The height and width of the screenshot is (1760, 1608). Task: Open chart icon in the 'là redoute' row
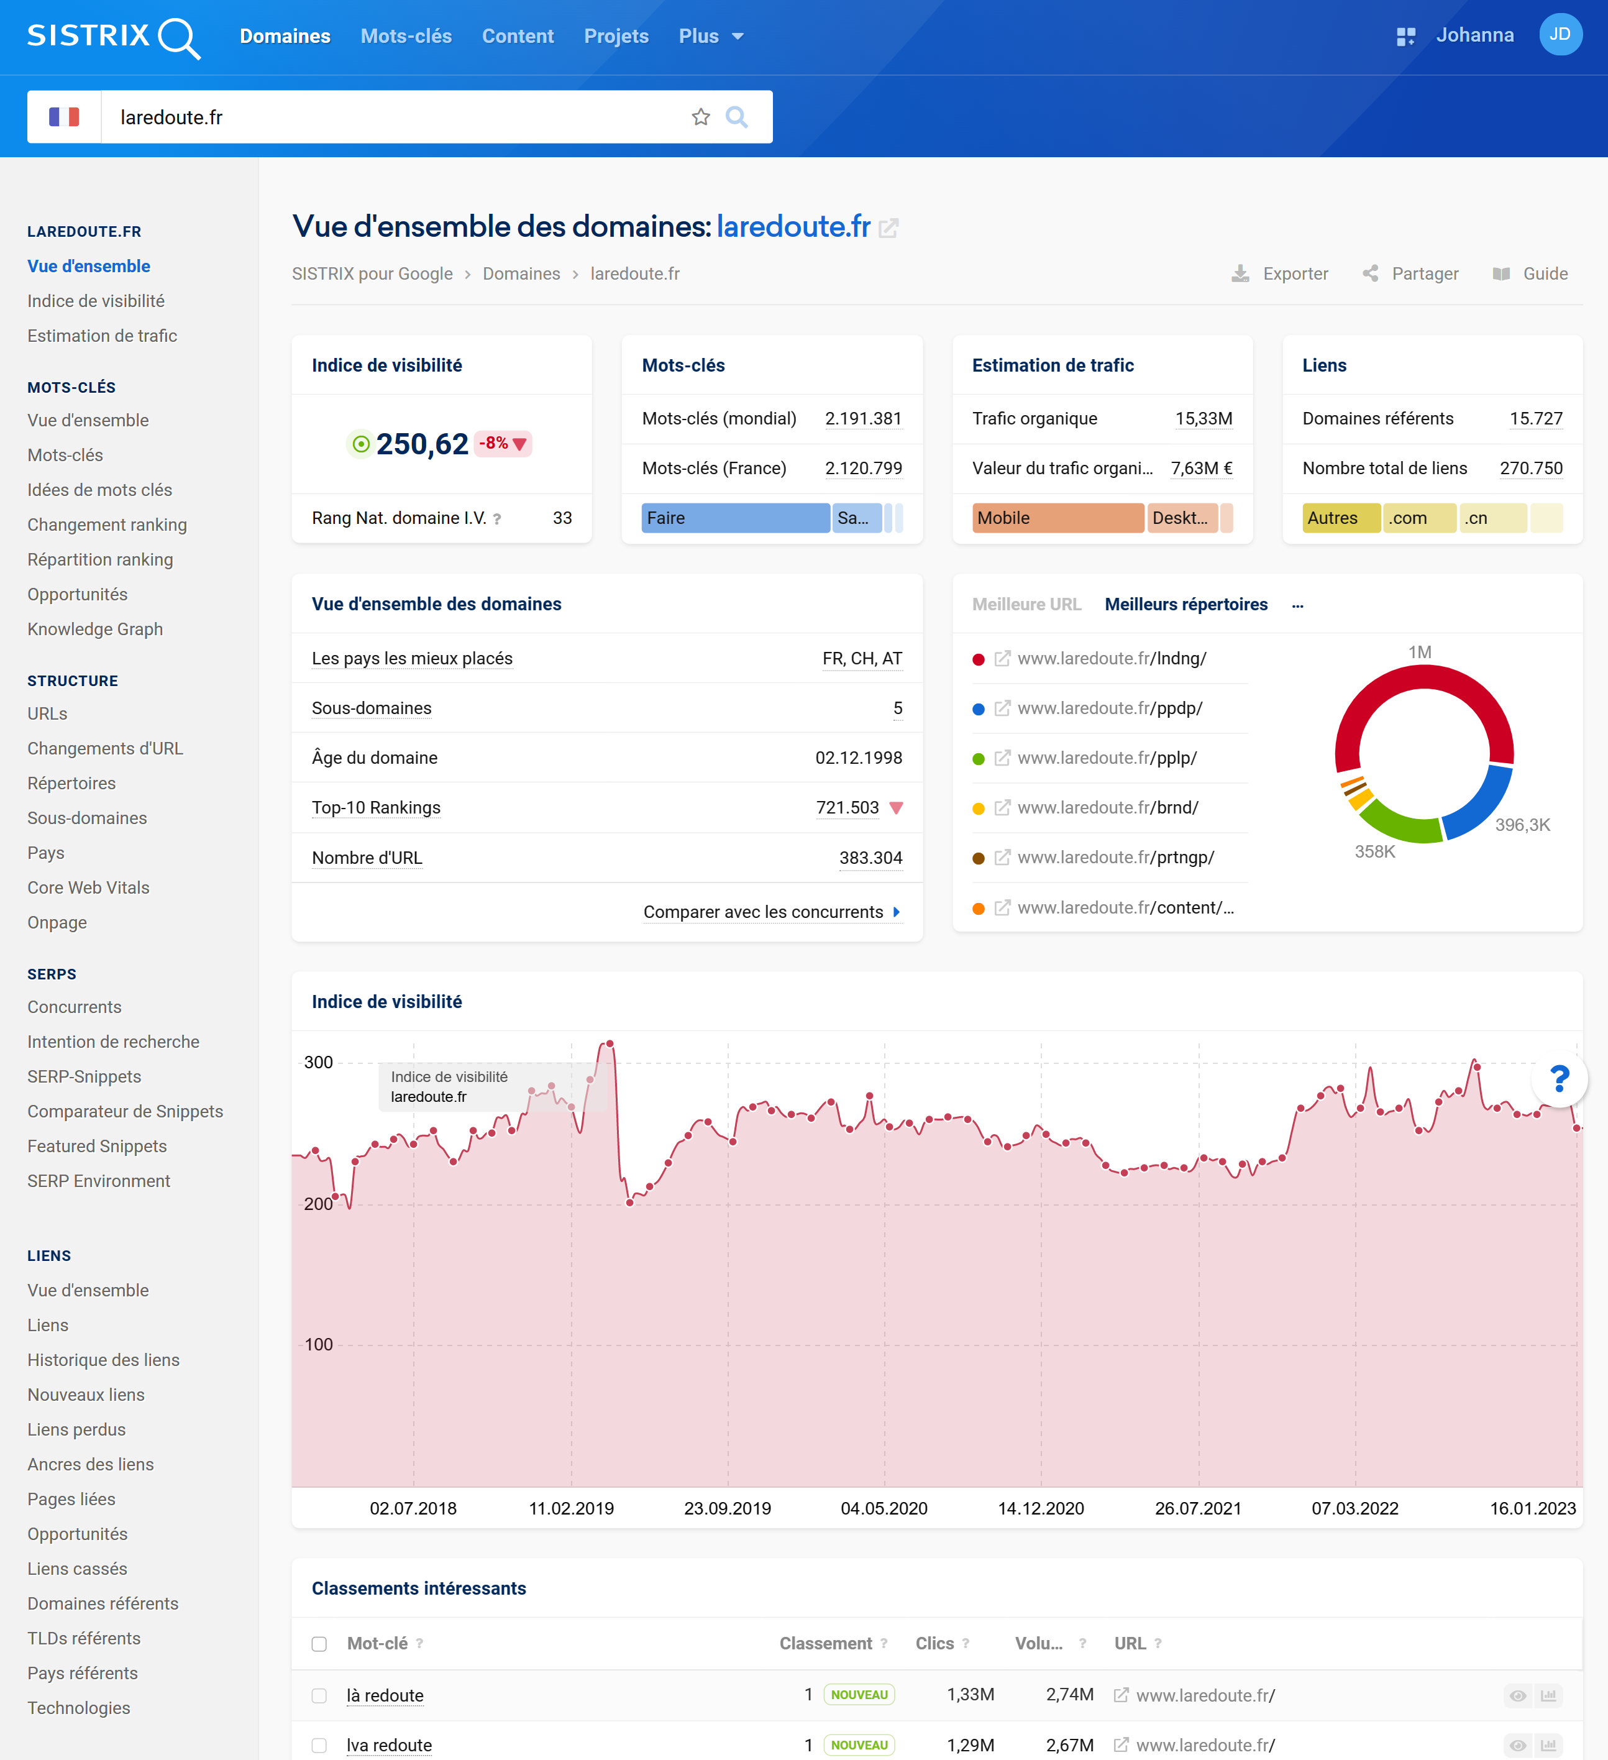pos(1548,1695)
